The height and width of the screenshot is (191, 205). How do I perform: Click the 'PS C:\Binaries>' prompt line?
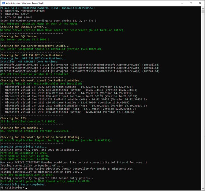(x=12, y=188)
